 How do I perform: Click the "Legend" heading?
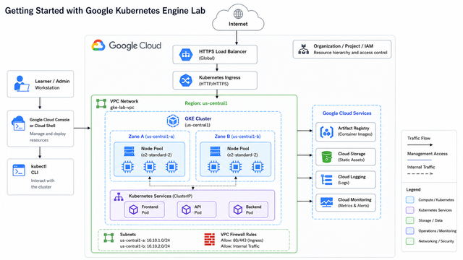(413, 189)
